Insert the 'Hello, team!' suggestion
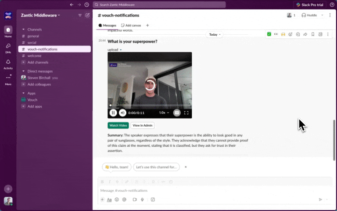 [116, 167]
